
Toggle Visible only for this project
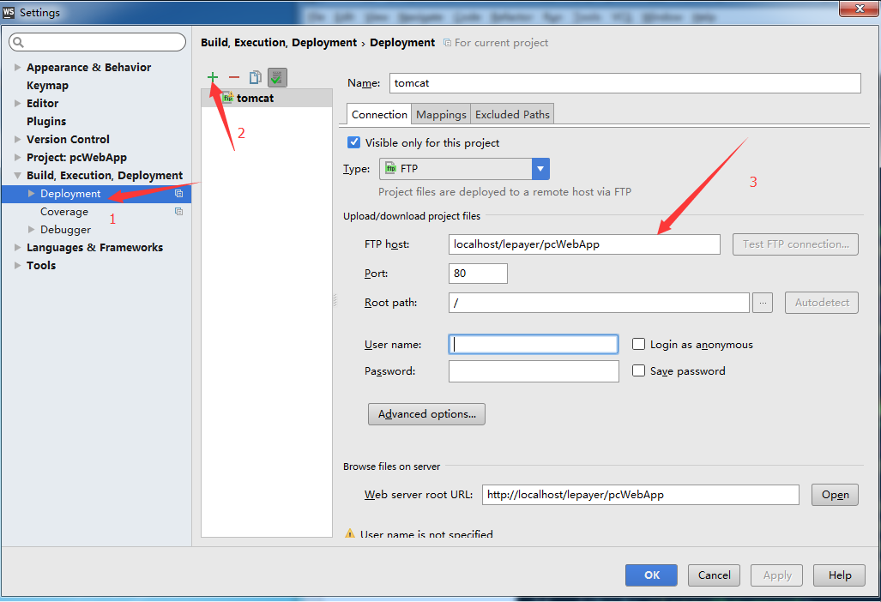click(x=353, y=142)
